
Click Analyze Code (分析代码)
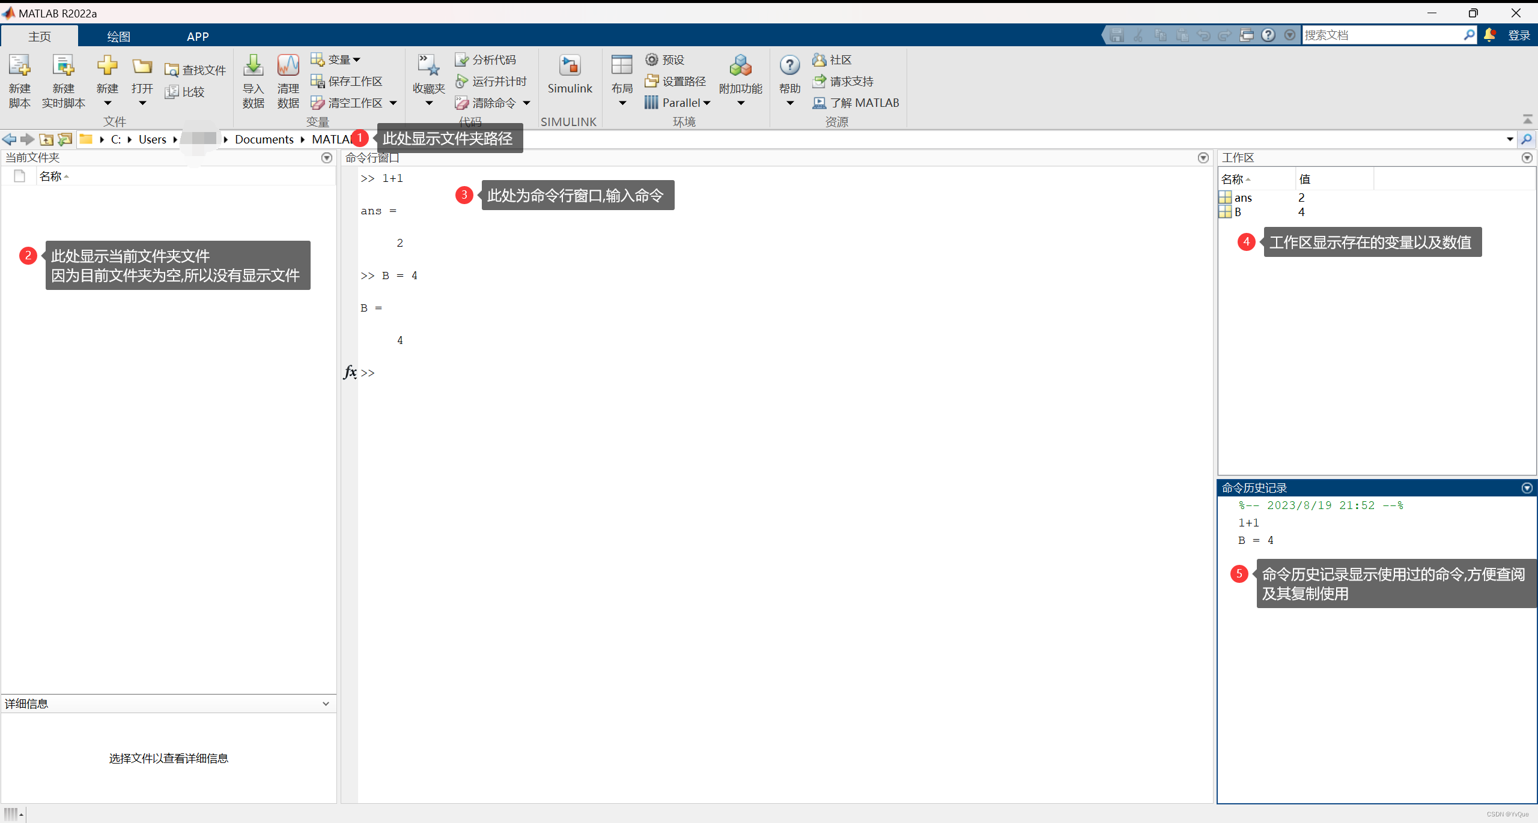(x=485, y=59)
